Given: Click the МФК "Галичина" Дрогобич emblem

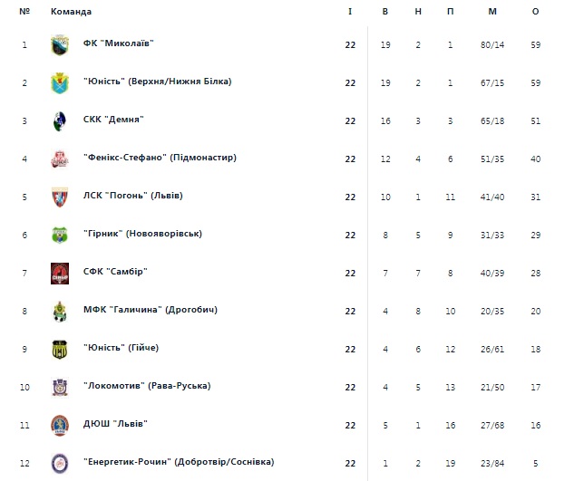Looking at the screenshot, I should (60, 312).
